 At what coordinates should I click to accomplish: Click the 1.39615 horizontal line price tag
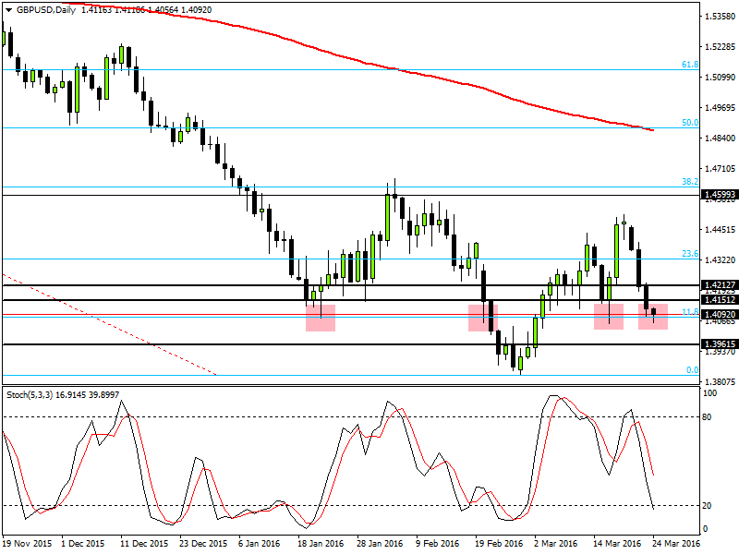(720, 344)
